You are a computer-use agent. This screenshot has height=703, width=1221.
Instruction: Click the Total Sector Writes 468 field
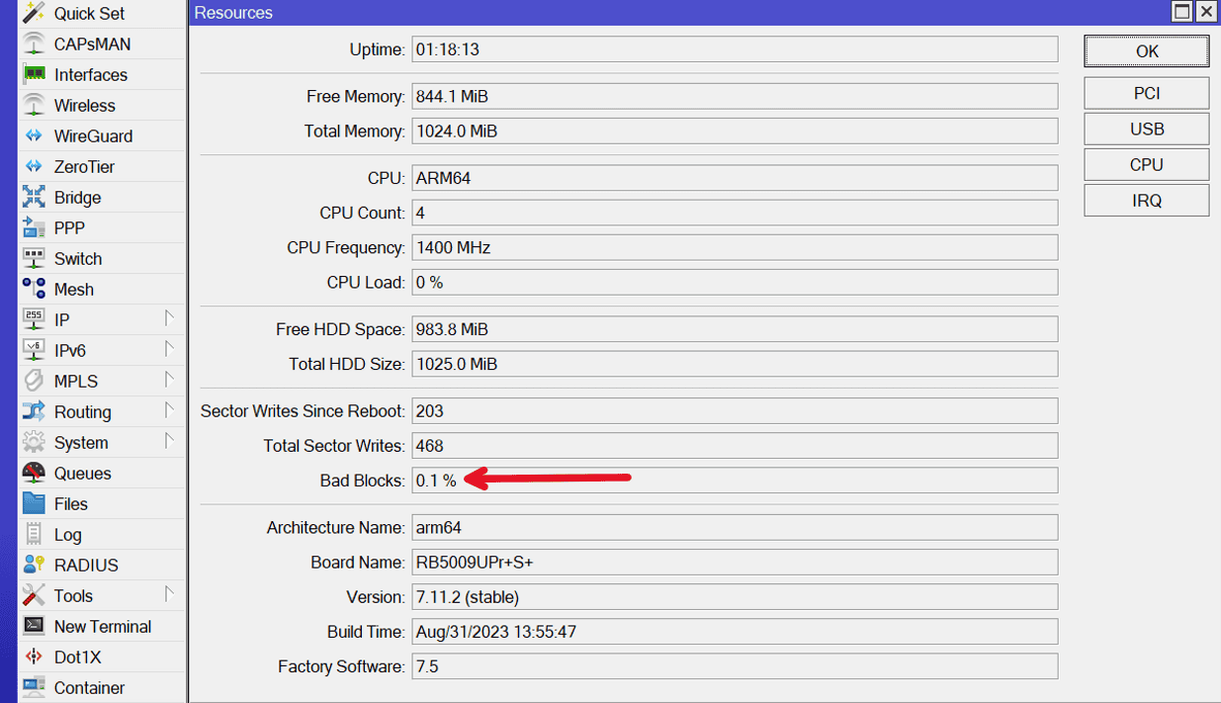click(735, 446)
